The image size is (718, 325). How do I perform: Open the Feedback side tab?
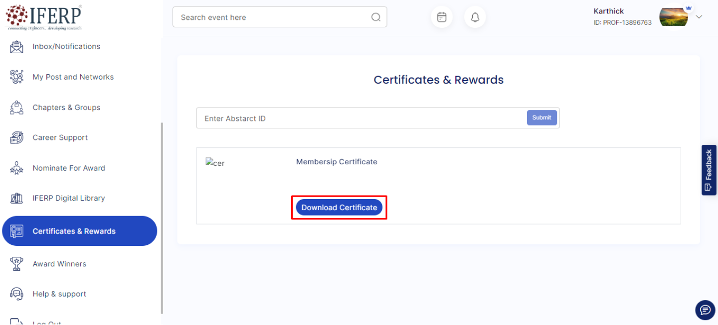tap(709, 170)
